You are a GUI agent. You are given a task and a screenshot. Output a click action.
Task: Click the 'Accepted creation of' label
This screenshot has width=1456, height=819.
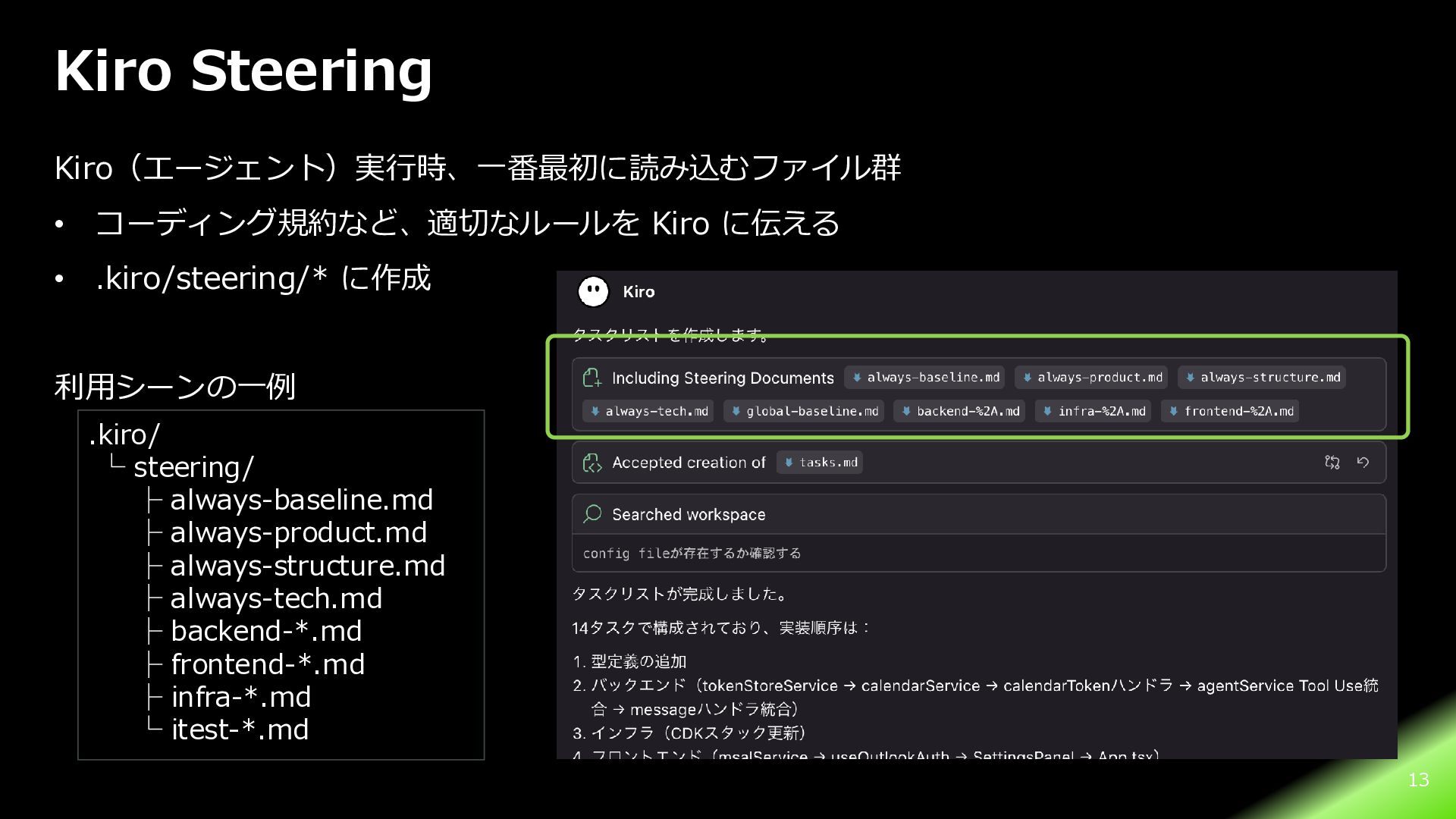click(689, 463)
